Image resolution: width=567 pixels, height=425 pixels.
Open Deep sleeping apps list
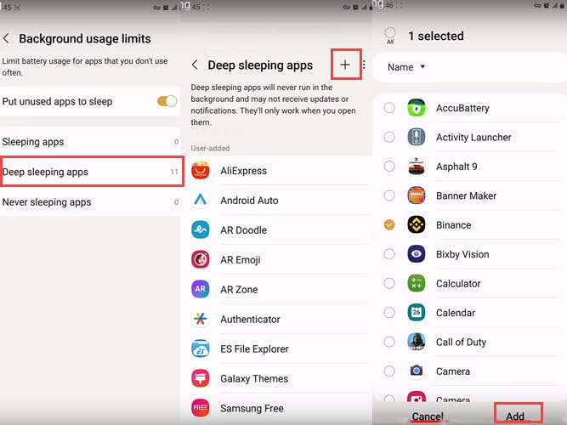90,172
